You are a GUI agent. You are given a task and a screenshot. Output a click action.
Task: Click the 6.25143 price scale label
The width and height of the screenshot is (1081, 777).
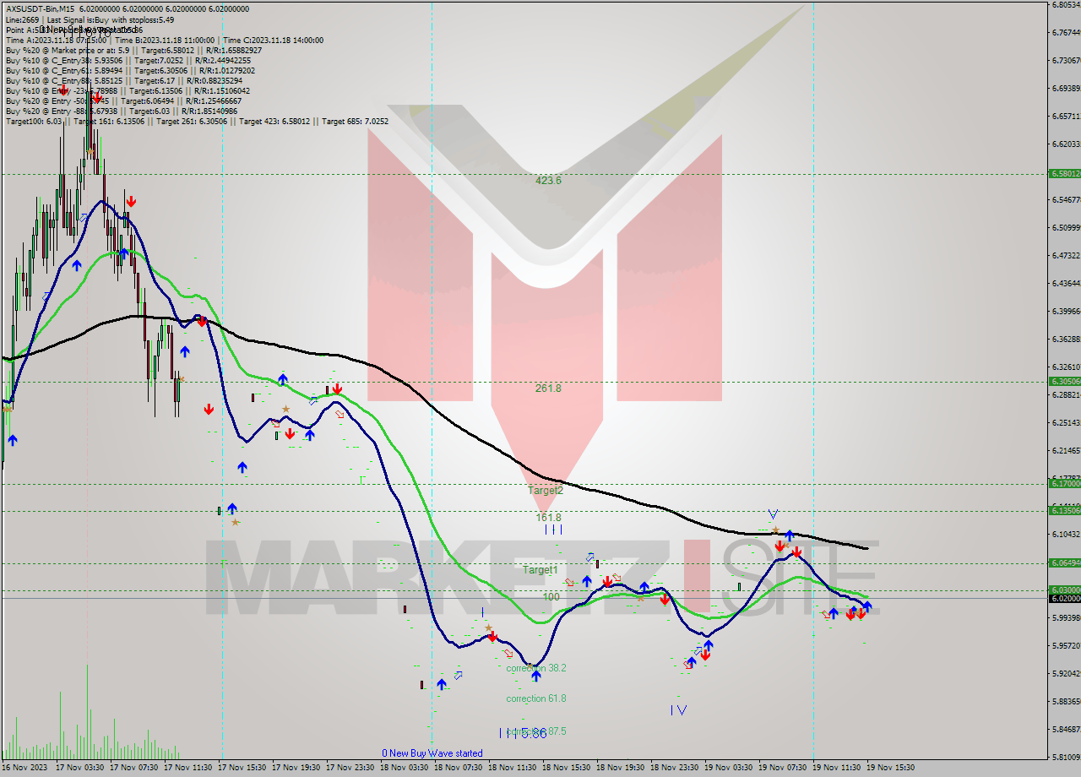point(1066,422)
